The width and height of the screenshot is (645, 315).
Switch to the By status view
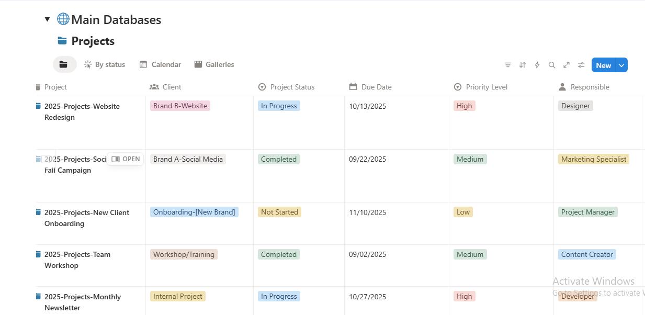point(105,64)
